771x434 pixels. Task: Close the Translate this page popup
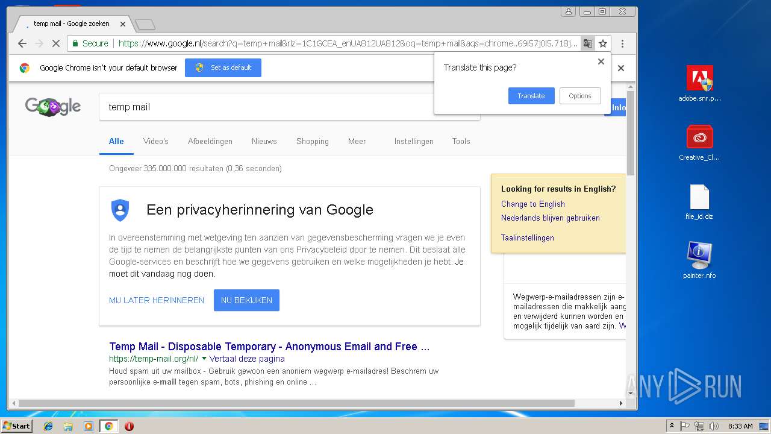[601, 61]
